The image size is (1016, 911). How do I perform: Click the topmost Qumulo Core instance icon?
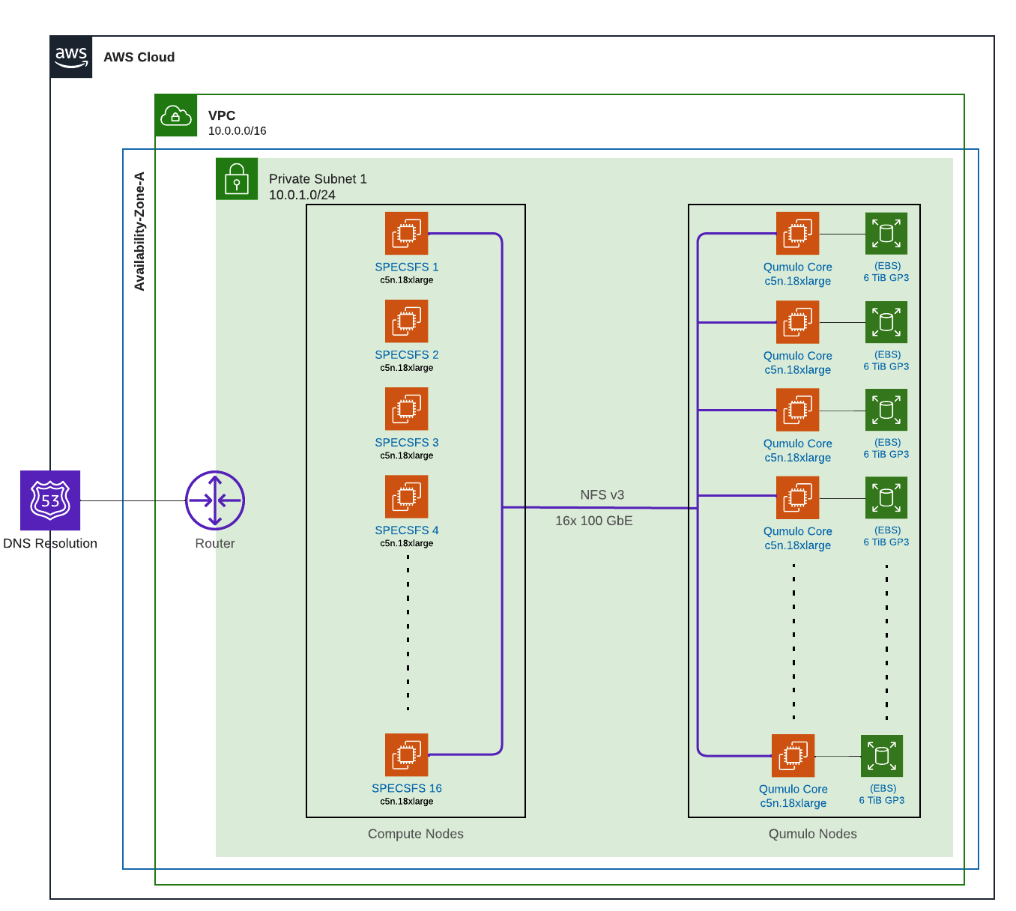[797, 234]
